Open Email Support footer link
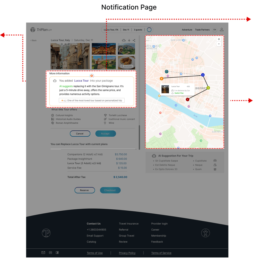Screen dimensions: 258x267 point(95,236)
